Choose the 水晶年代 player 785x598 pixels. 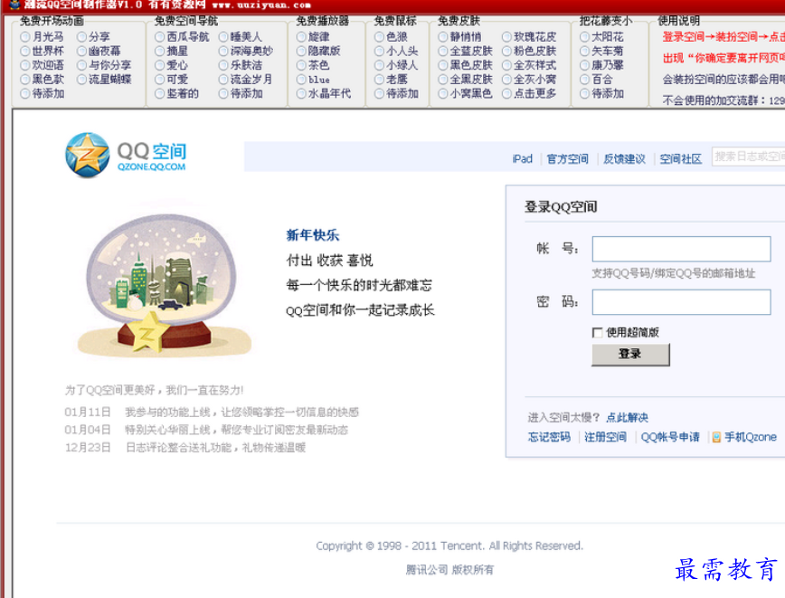[x=301, y=94]
